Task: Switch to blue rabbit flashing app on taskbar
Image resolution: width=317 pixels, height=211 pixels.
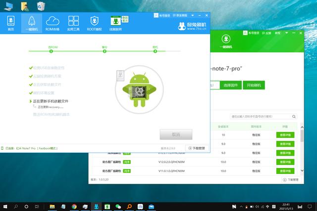Action: (96, 207)
